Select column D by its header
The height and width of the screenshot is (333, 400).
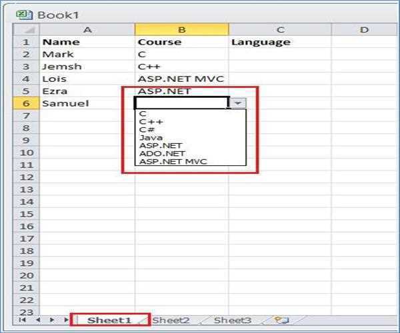pyautogui.click(x=364, y=30)
